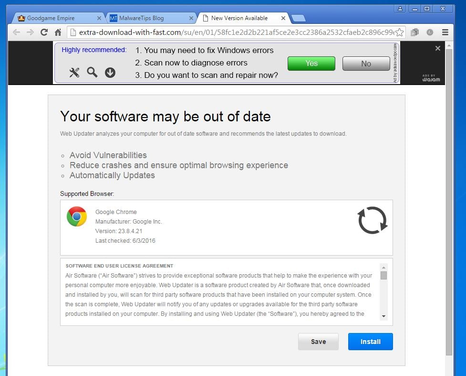The height and width of the screenshot is (376, 466).
Task: Open the Chrome hamburger menu
Action: [445, 32]
